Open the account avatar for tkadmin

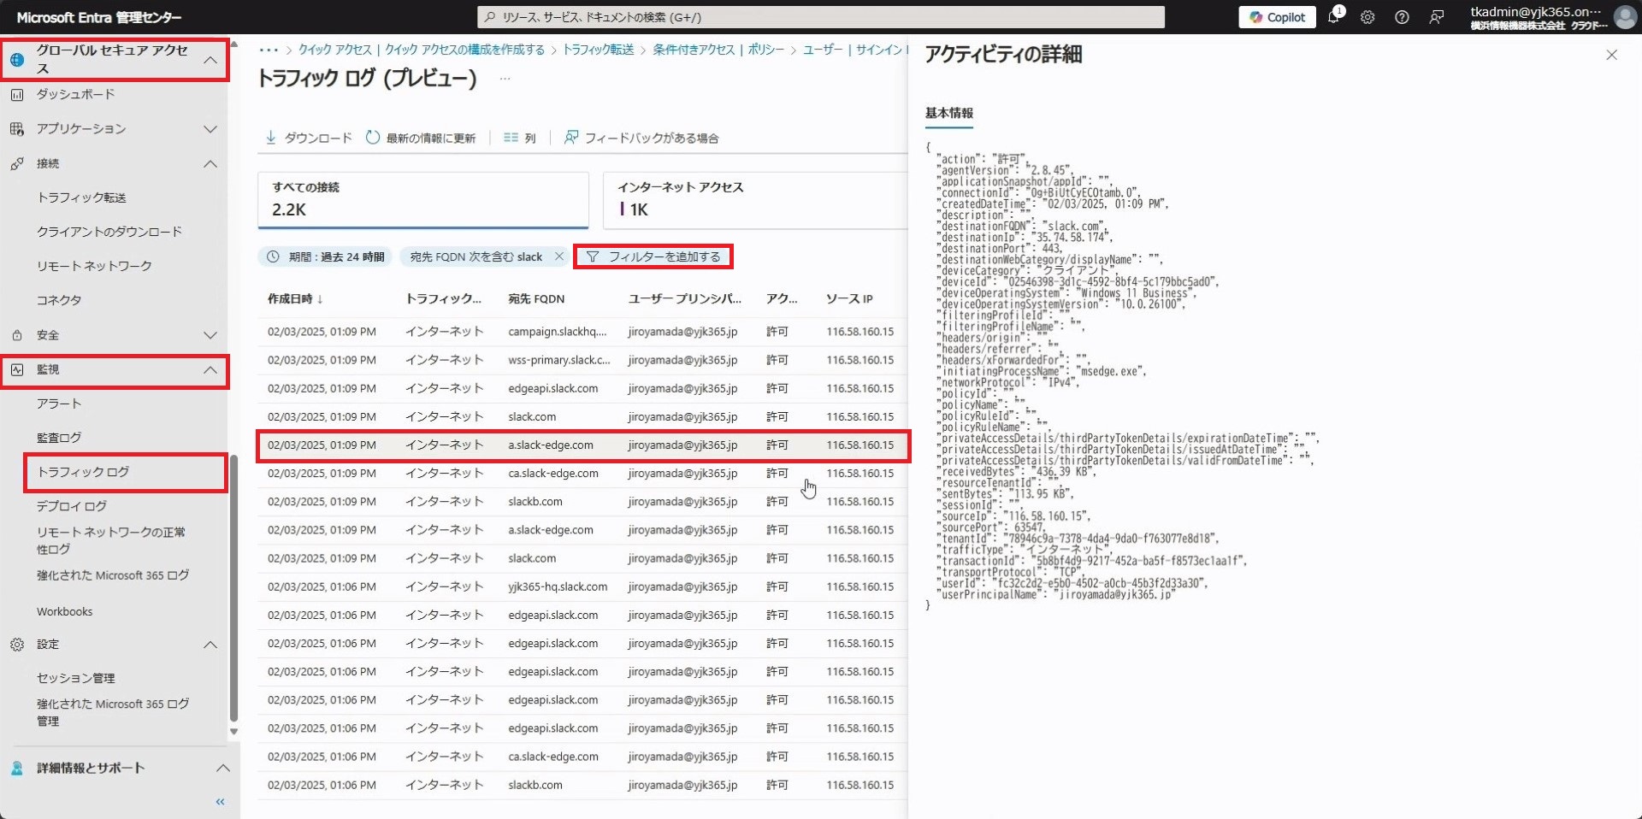click(1625, 17)
